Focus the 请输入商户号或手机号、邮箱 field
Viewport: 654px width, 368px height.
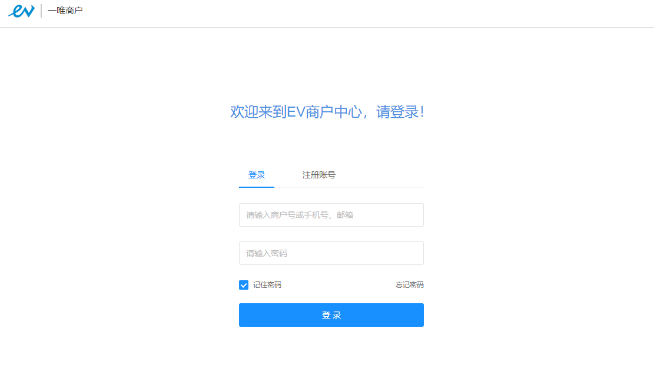pyautogui.click(x=331, y=215)
